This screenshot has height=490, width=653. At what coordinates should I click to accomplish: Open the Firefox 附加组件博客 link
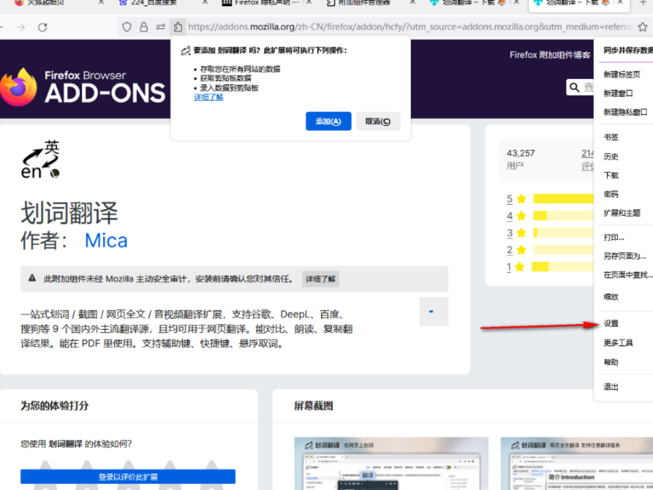coord(550,55)
